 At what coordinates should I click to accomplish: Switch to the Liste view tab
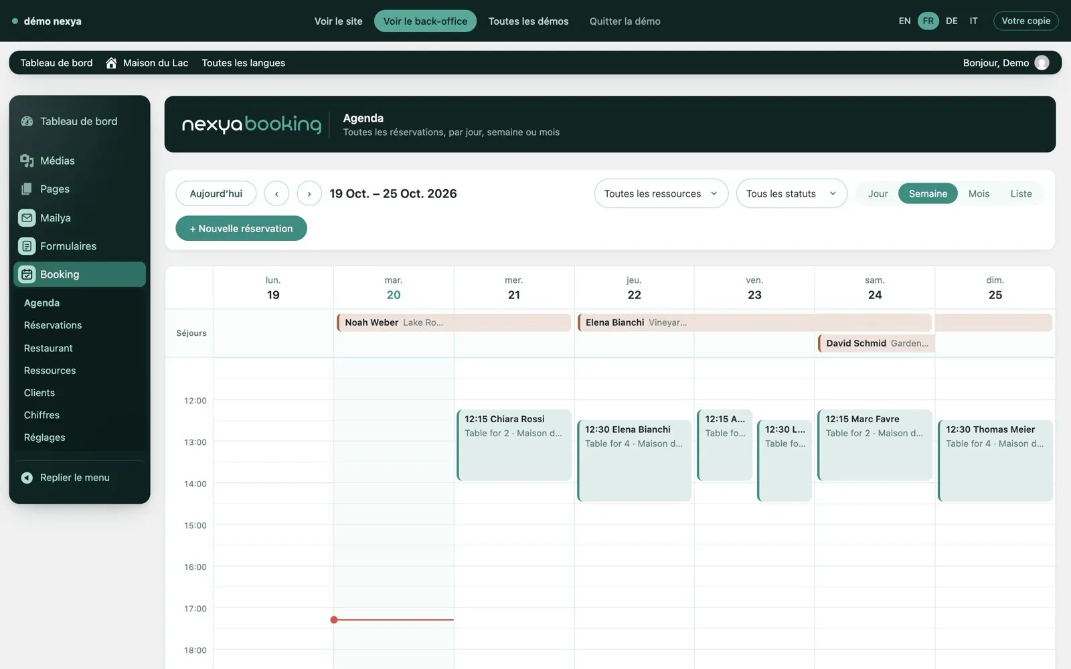point(1021,193)
